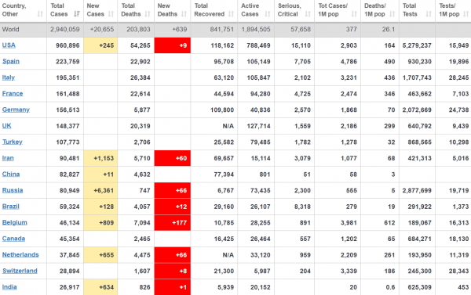Open the USA country link

click(x=9, y=45)
